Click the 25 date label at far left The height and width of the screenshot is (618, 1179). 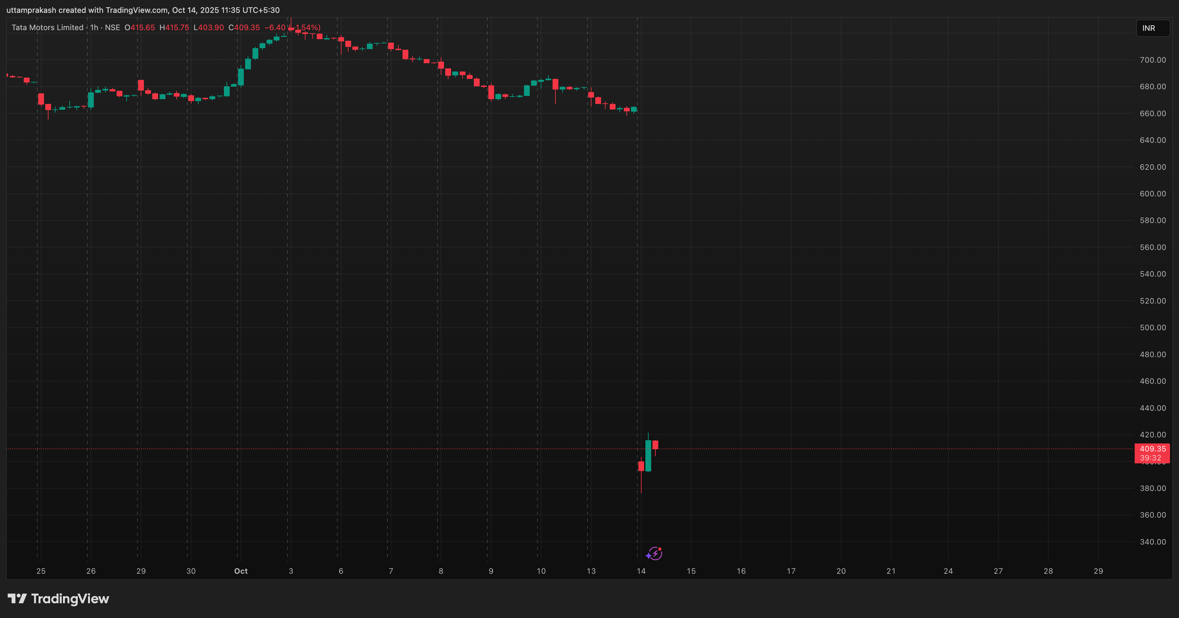tap(41, 571)
